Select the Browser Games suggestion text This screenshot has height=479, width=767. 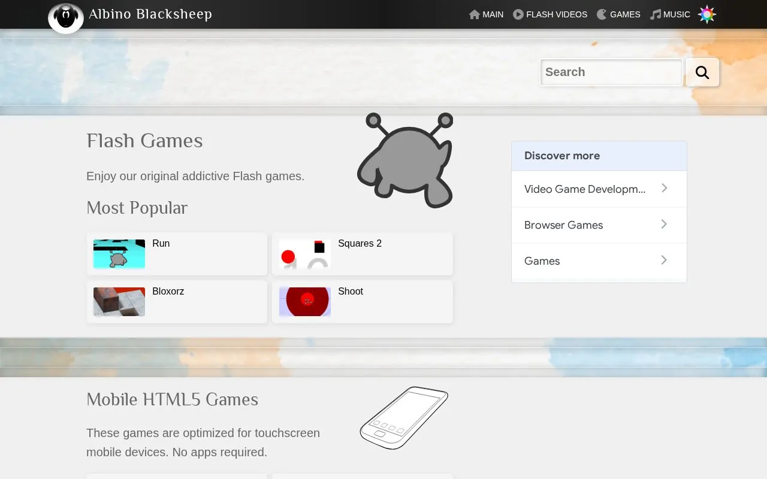563,225
